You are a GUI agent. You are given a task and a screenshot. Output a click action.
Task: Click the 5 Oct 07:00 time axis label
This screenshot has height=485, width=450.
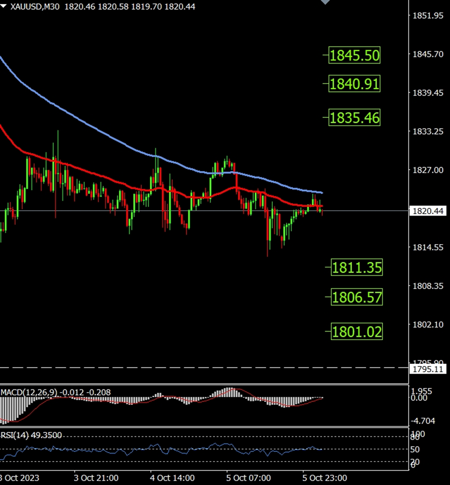(248, 478)
